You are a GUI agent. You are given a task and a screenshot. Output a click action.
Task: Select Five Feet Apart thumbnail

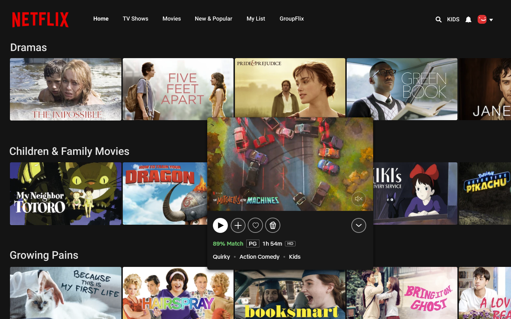click(178, 89)
